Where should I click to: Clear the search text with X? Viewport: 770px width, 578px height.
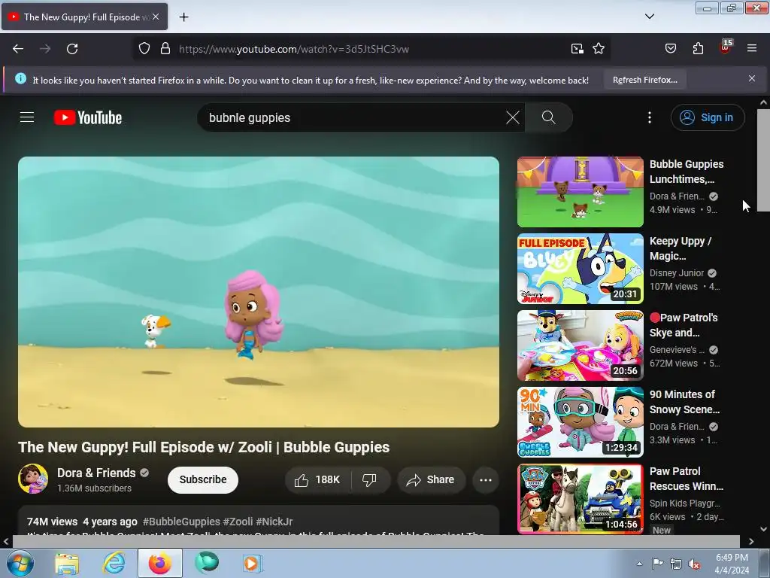513,118
